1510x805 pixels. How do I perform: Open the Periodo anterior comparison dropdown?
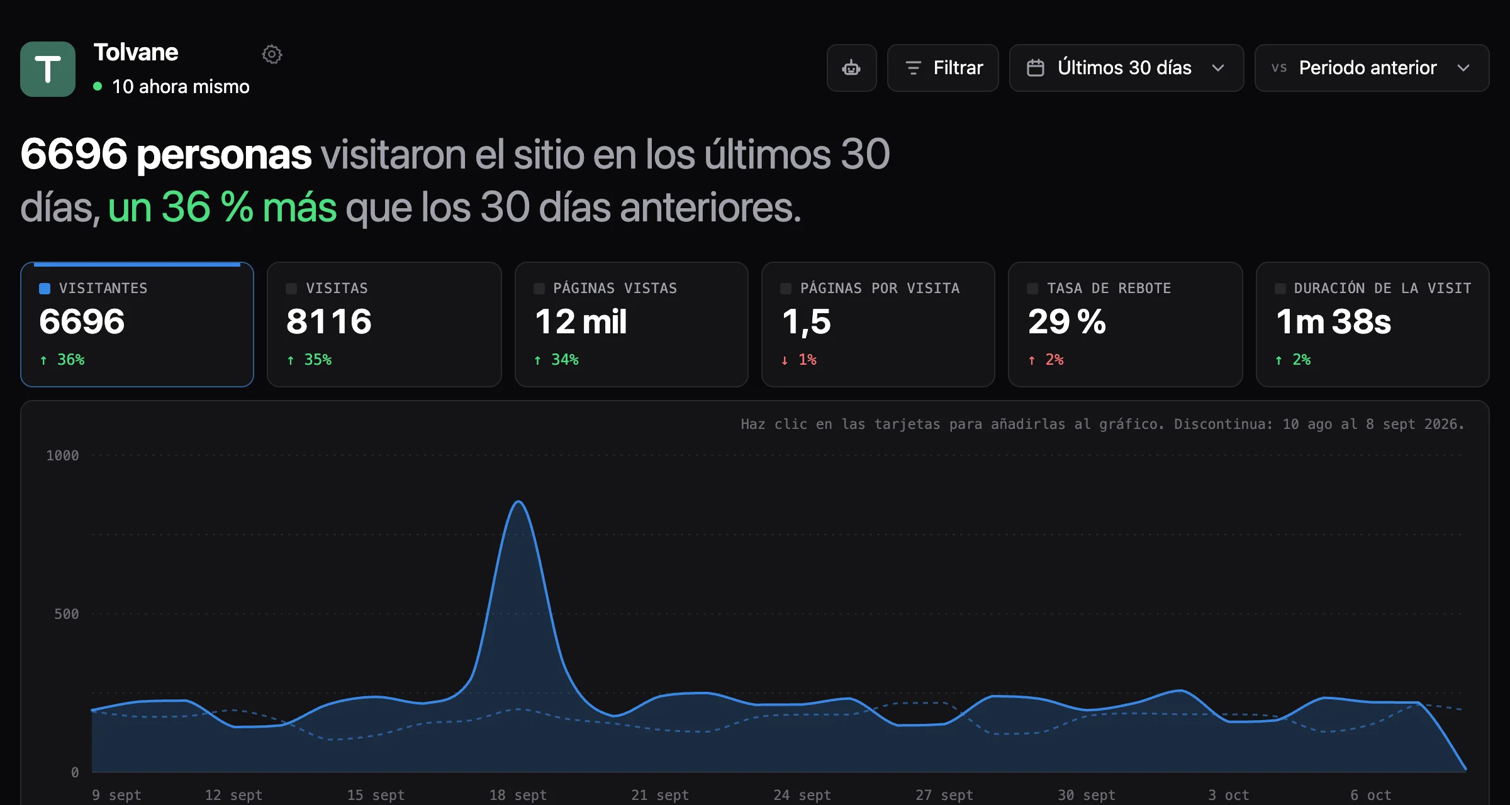[1372, 68]
